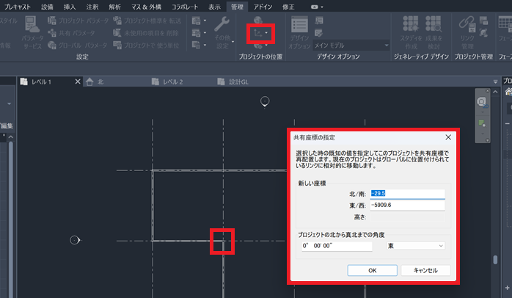The image size is (512, 298).
Task: Close the レベル 1 view tab
Action: pyautogui.click(x=78, y=81)
